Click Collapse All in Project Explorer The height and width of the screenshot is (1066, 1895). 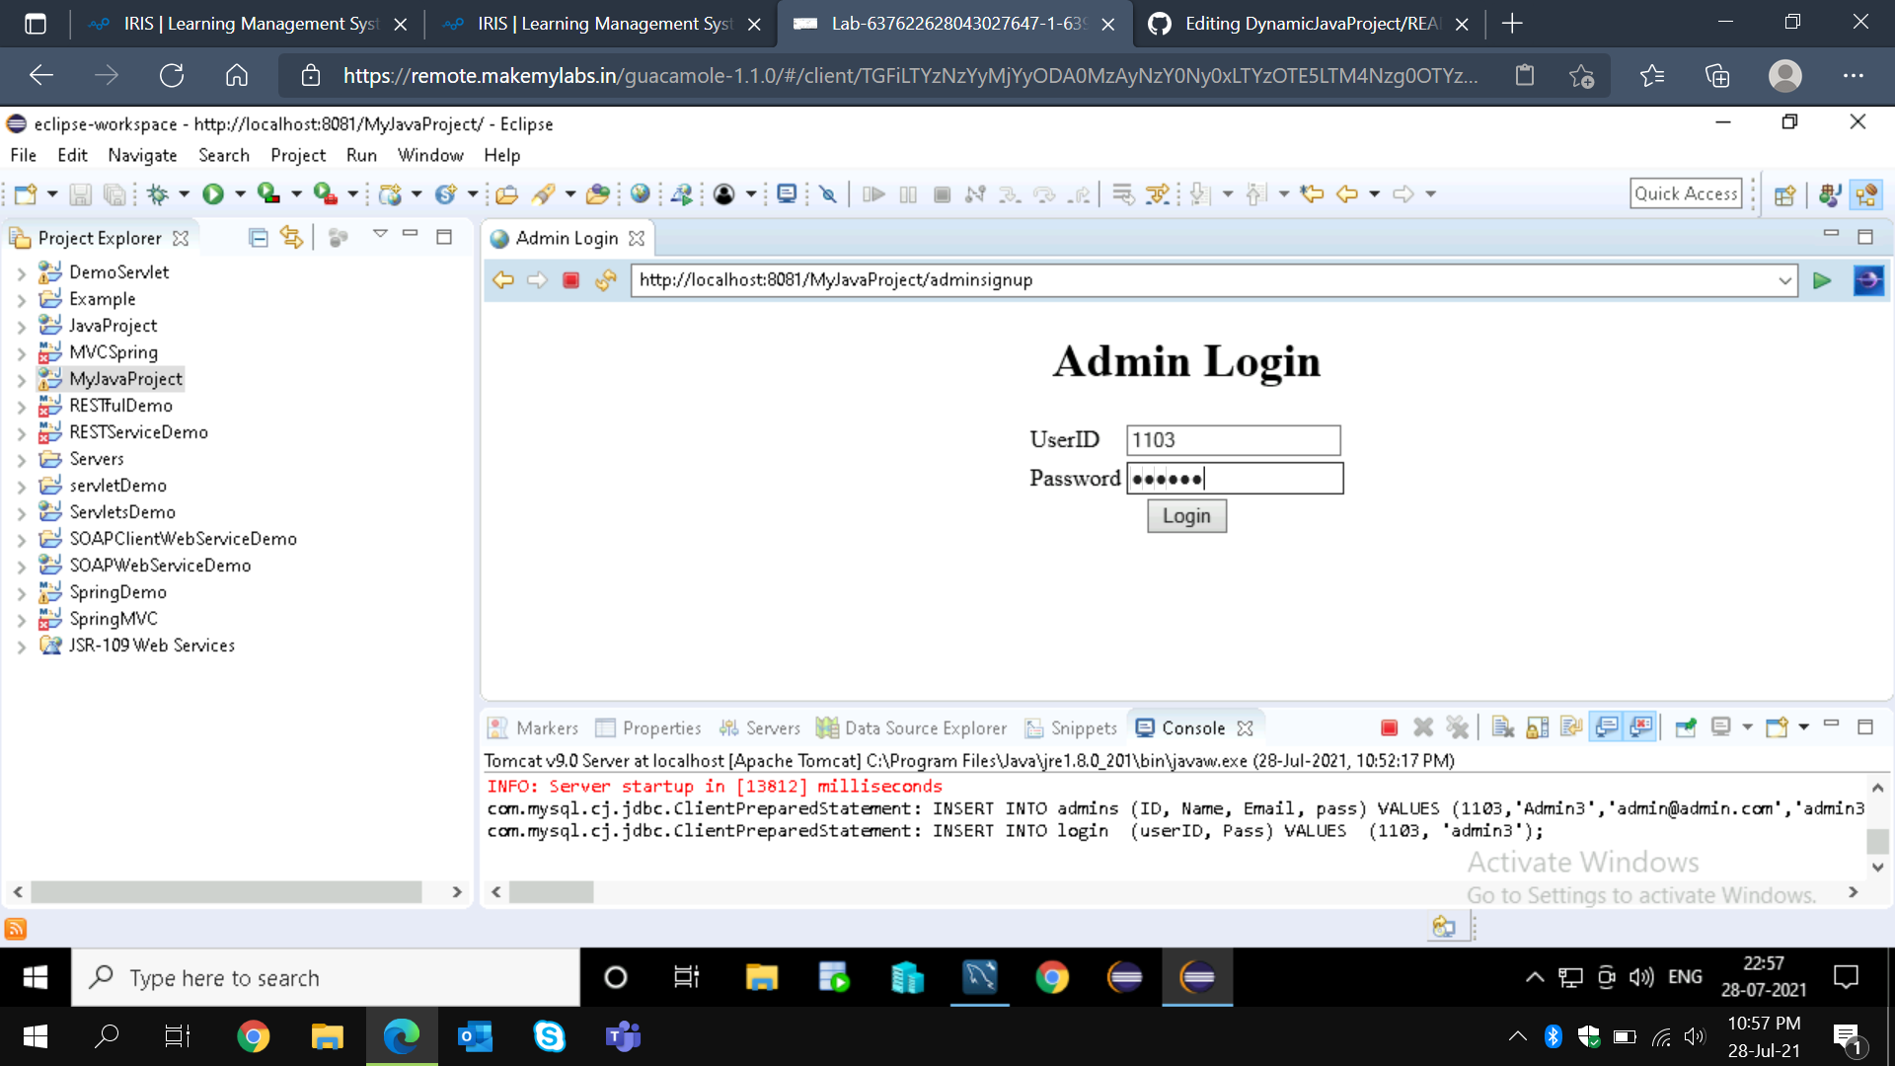[259, 238]
